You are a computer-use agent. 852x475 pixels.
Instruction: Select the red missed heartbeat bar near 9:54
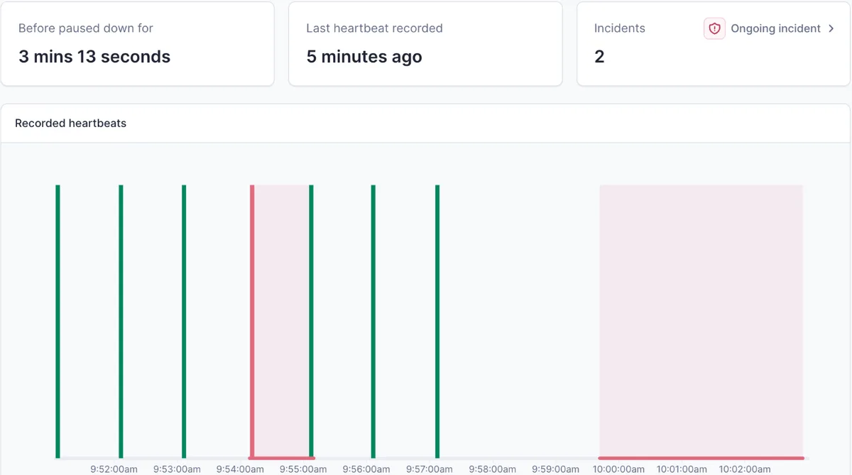tap(252, 322)
